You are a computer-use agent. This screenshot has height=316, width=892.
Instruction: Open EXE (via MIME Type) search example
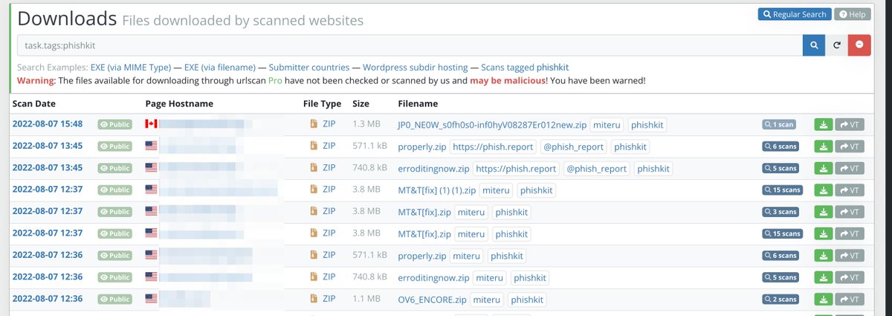coord(131,67)
